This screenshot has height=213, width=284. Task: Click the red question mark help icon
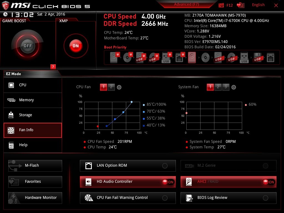pyautogui.click(x=53, y=67)
